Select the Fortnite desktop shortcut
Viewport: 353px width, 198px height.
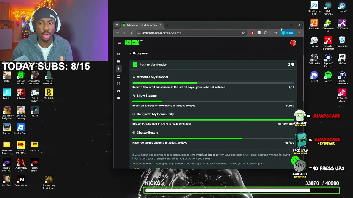tap(7, 94)
